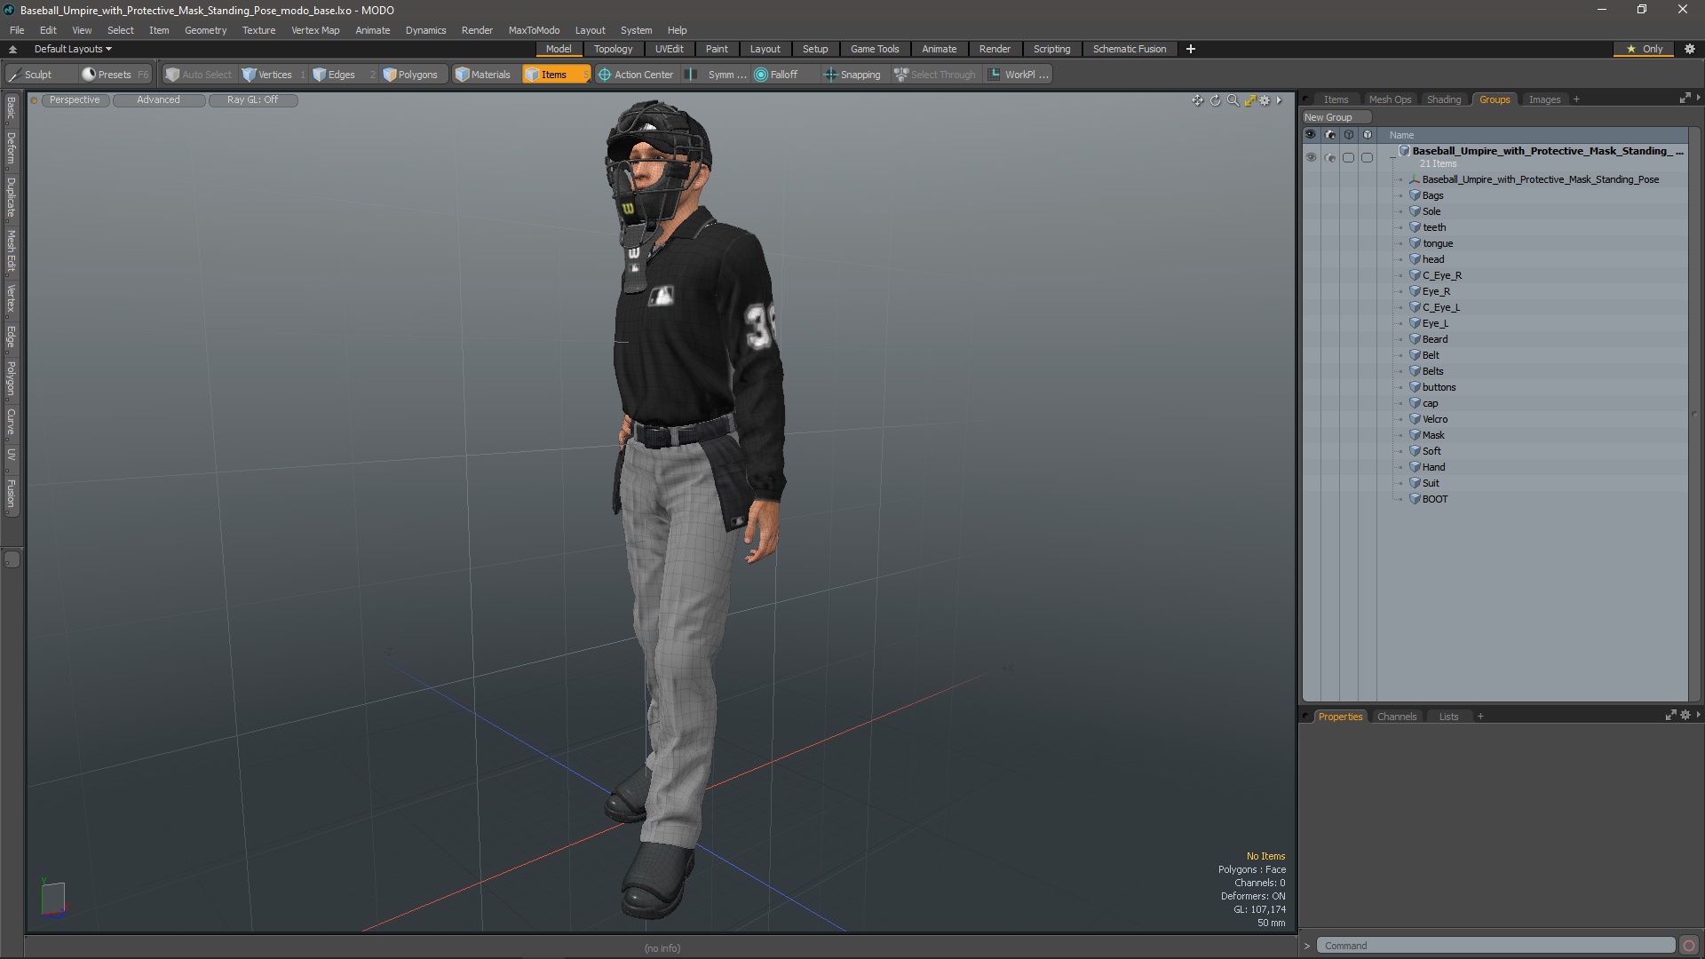Open the Lists tab

coord(1447,717)
